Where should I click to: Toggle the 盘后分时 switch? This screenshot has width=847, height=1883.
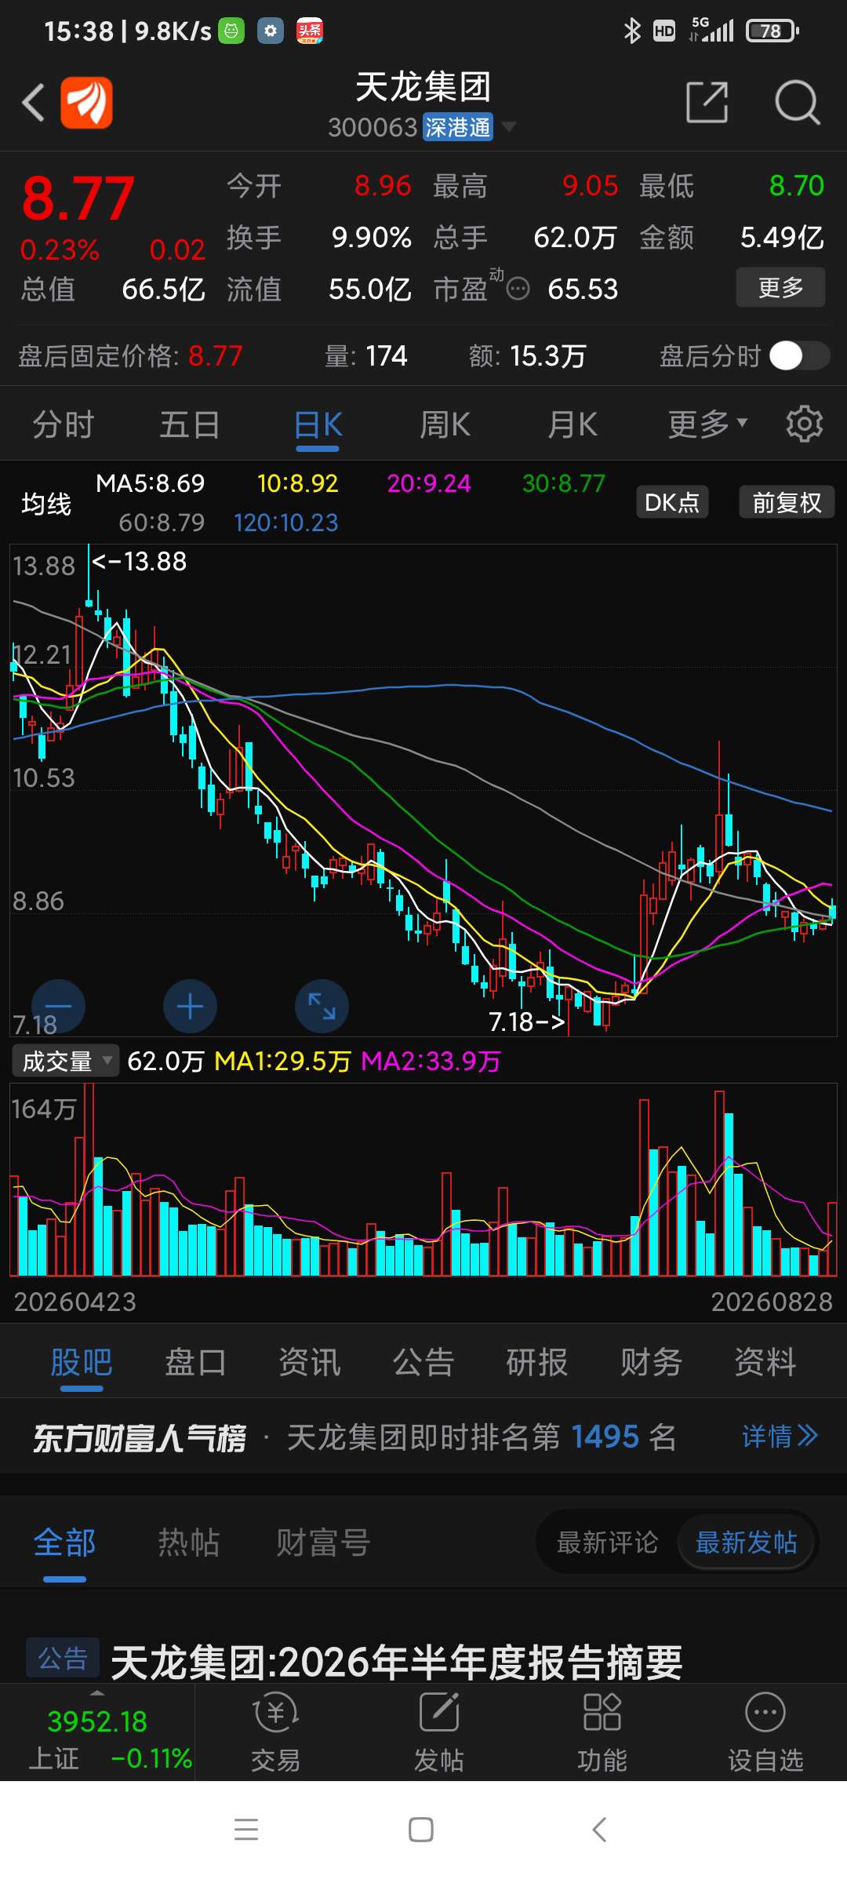point(799,355)
